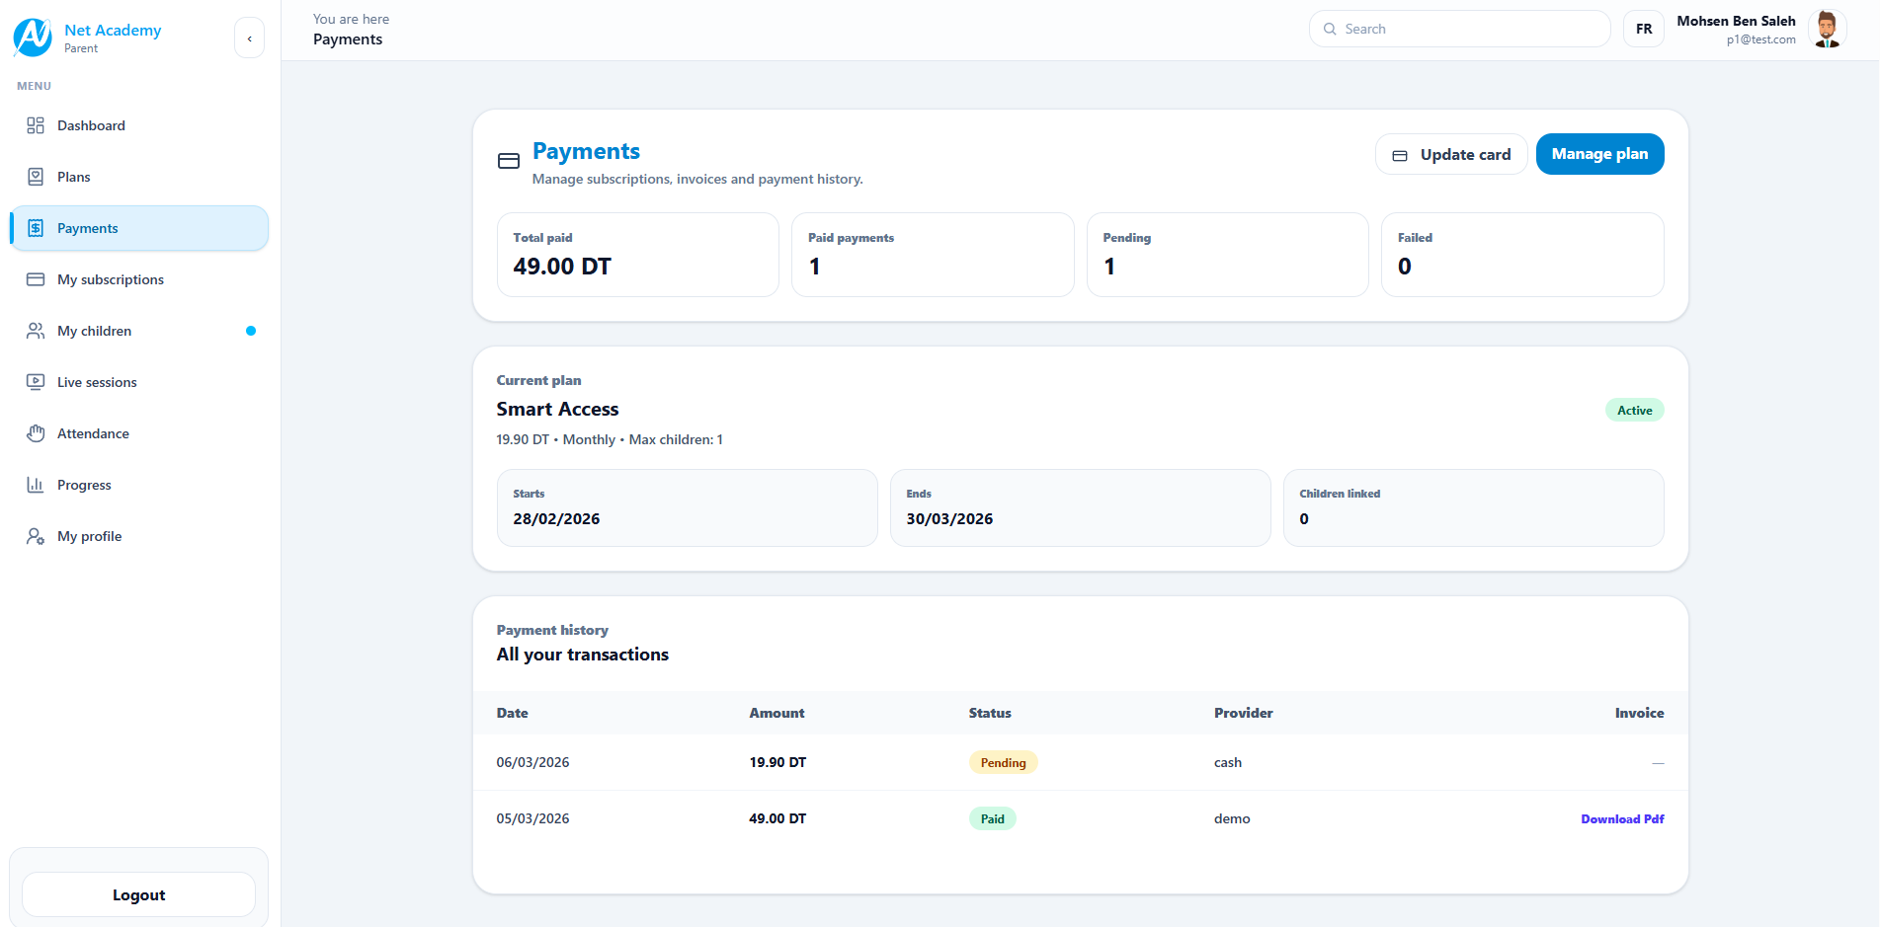Select the Dashboard grid icon

coord(37,125)
